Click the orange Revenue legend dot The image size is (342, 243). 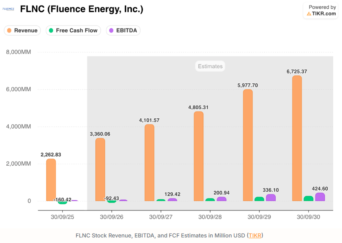coord(9,31)
